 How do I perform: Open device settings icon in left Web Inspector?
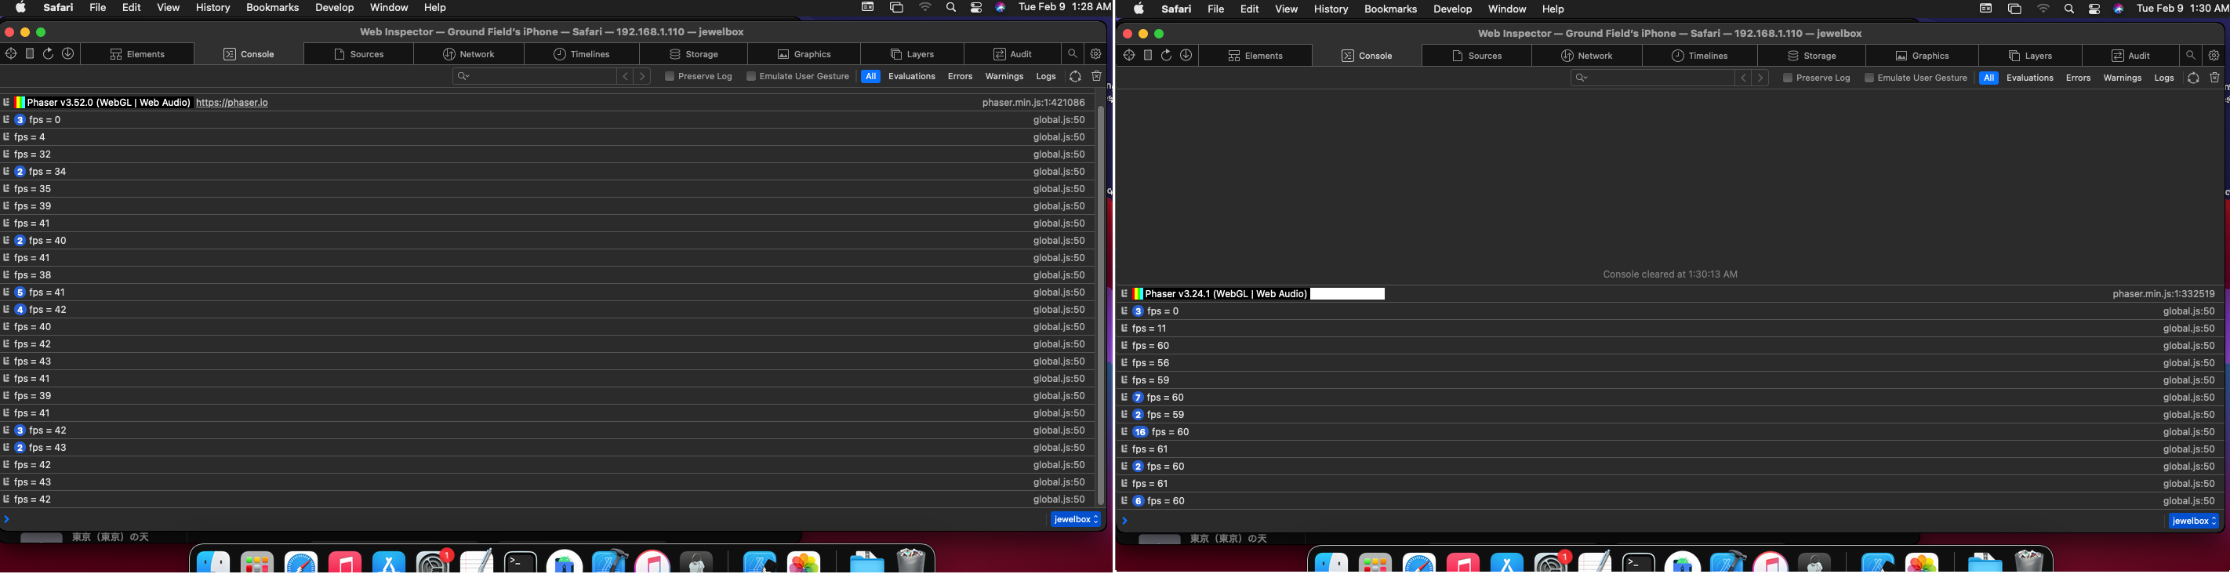30,53
